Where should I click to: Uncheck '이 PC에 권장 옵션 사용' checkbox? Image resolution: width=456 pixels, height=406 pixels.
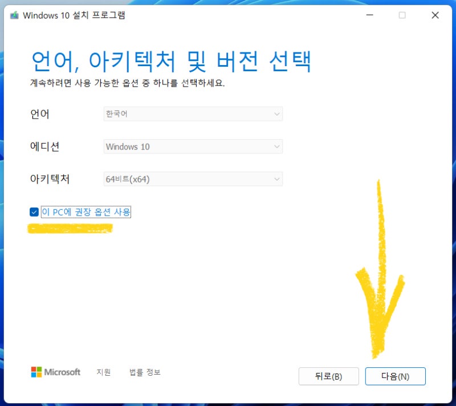(x=34, y=212)
